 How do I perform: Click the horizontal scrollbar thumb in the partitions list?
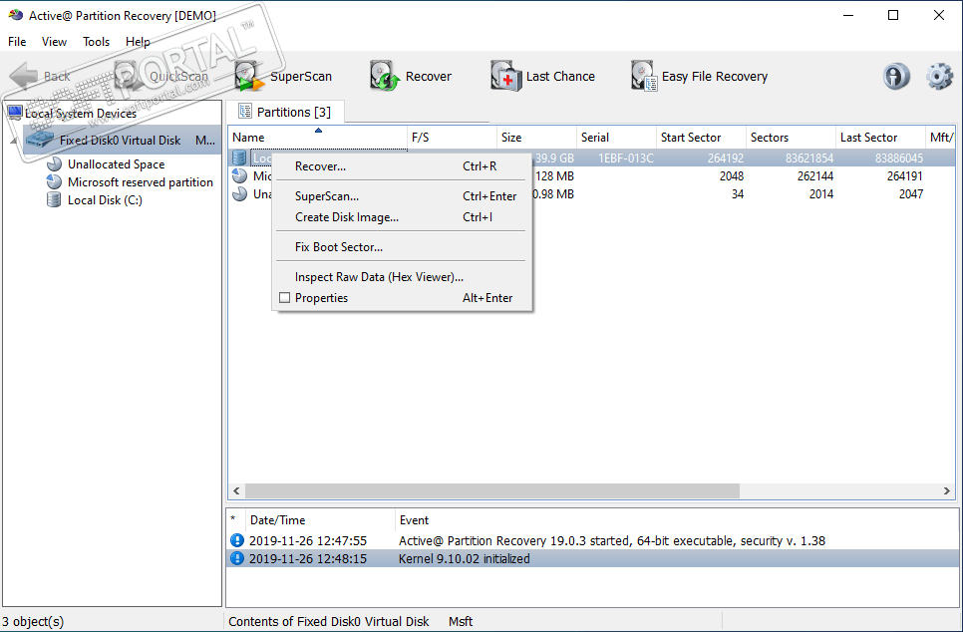coord(491,490)
